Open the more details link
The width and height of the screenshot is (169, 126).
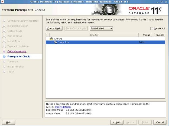point(63,107)
